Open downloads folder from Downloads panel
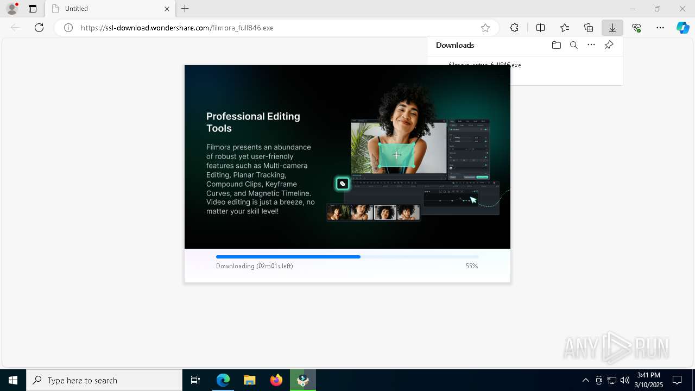Image resolution: width=695 pixels, height=391 pixels. tap(556, 45)
